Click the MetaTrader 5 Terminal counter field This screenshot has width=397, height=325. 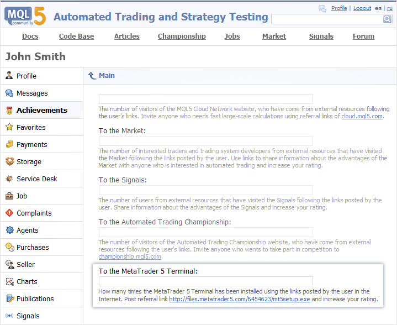(x=205, y=281)
